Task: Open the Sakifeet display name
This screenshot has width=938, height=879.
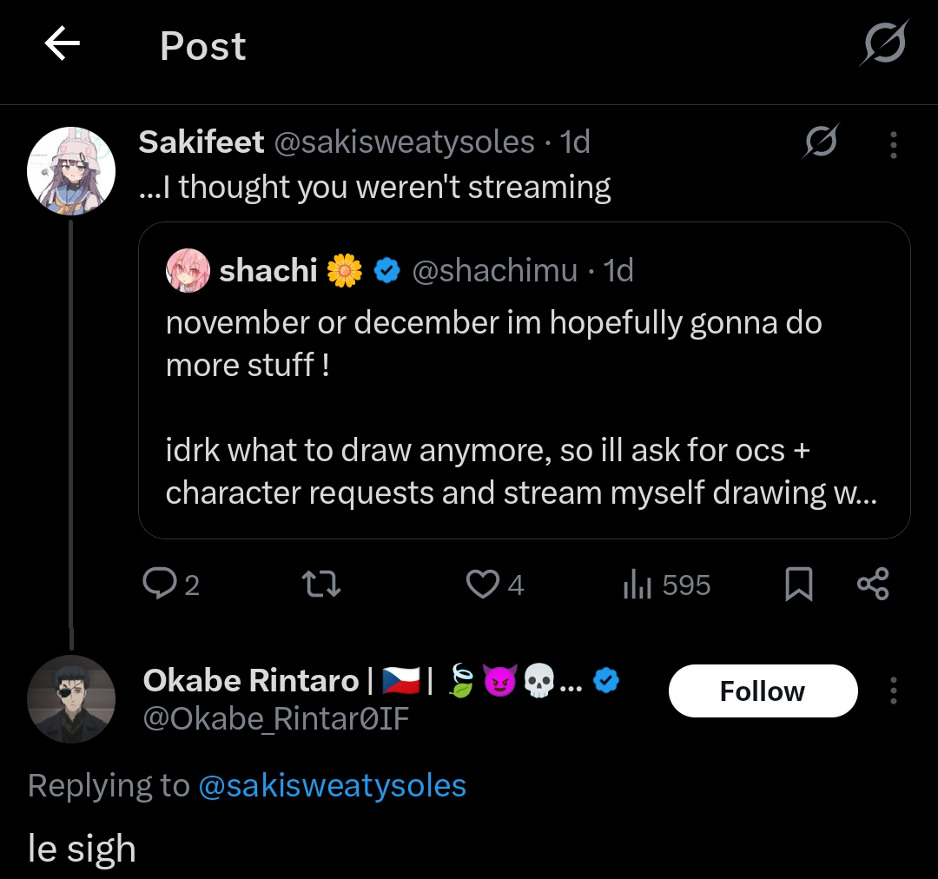Action: [201, 142]
